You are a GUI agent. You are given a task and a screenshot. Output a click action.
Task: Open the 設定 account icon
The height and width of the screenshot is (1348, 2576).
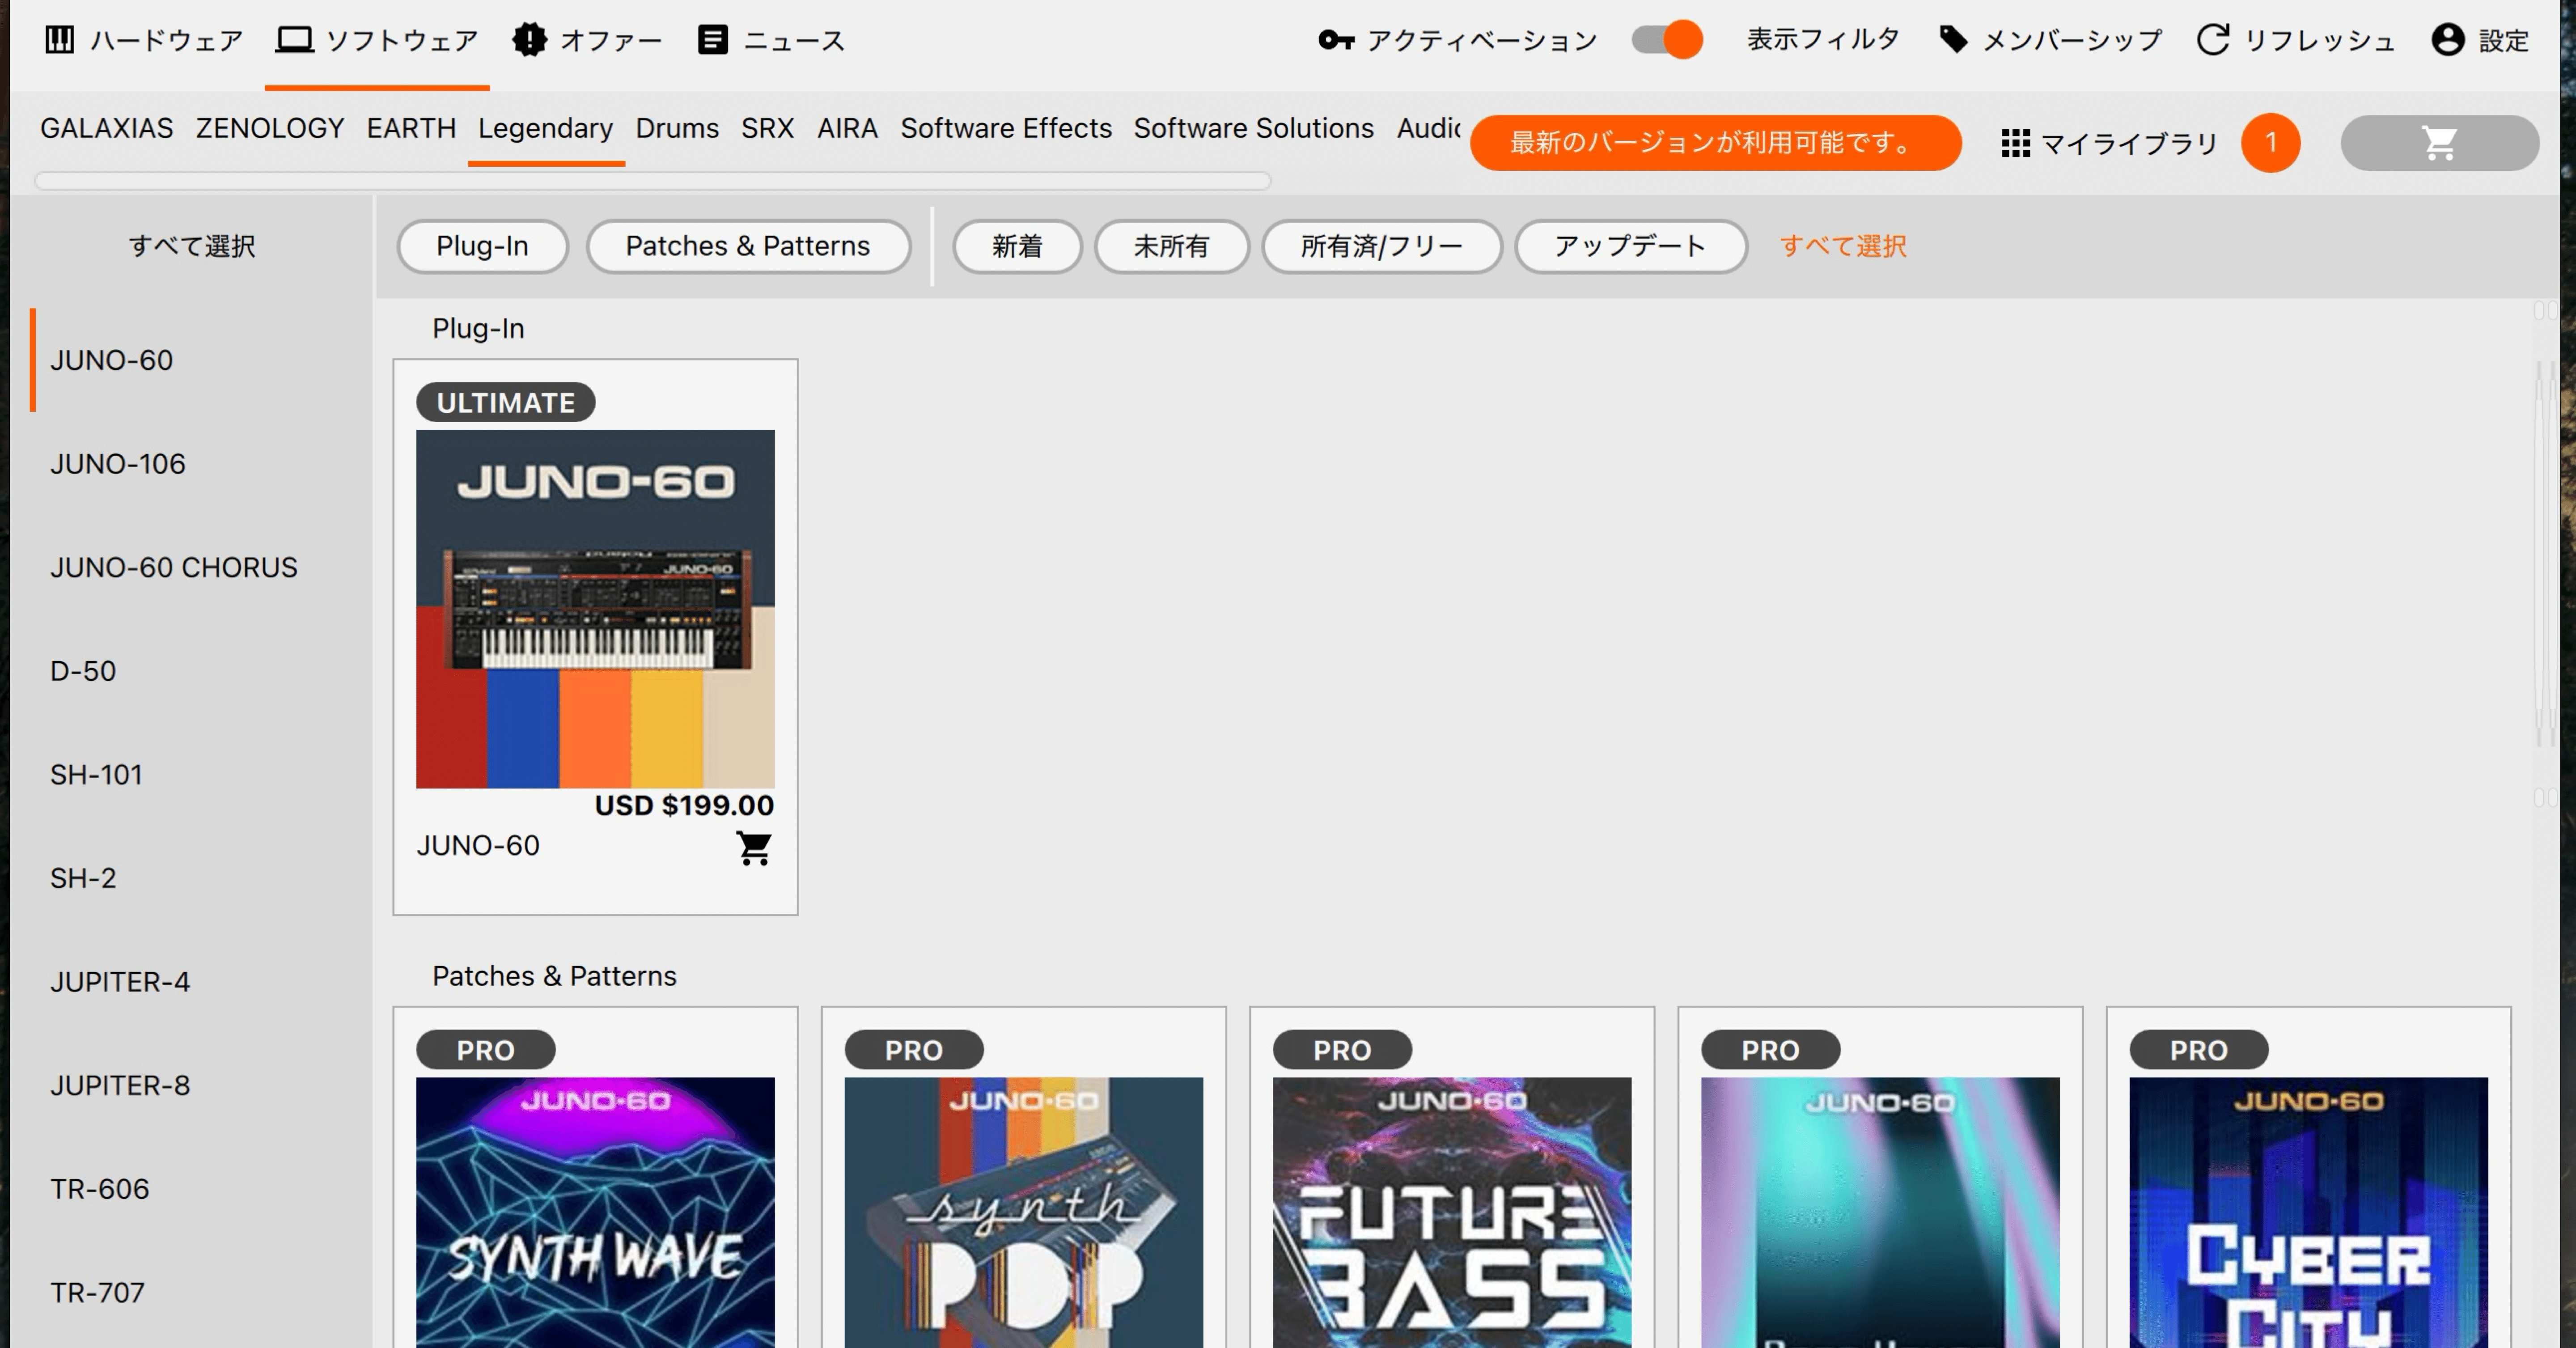click(2447, 40)
